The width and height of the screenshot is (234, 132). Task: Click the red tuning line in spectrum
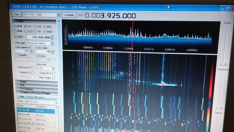coord(133,36)
